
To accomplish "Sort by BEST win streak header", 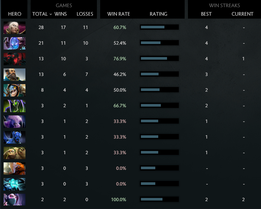I will tap(206, 14).
